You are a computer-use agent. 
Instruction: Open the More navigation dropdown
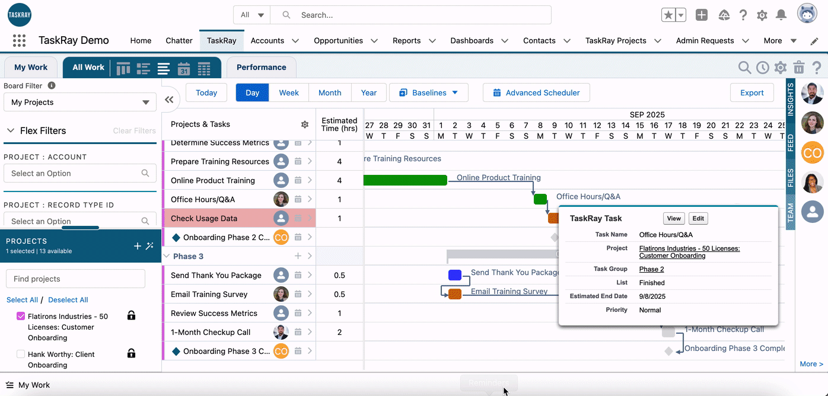(x=780, y=41)
